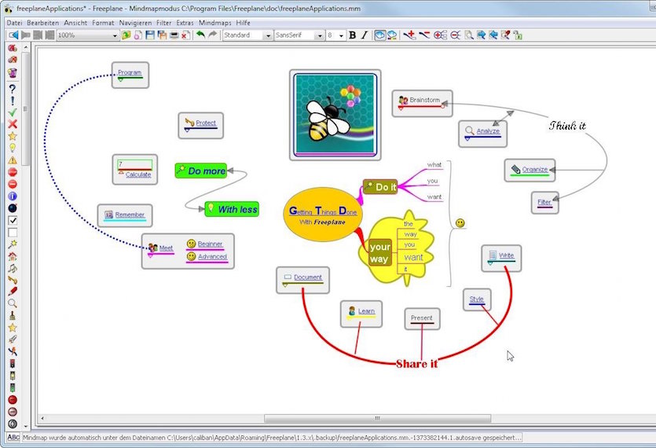Click the remove last icon trash bin
The height and width of the screenshot is (448, 656).
pyautogui.click(x=13, y=73)
